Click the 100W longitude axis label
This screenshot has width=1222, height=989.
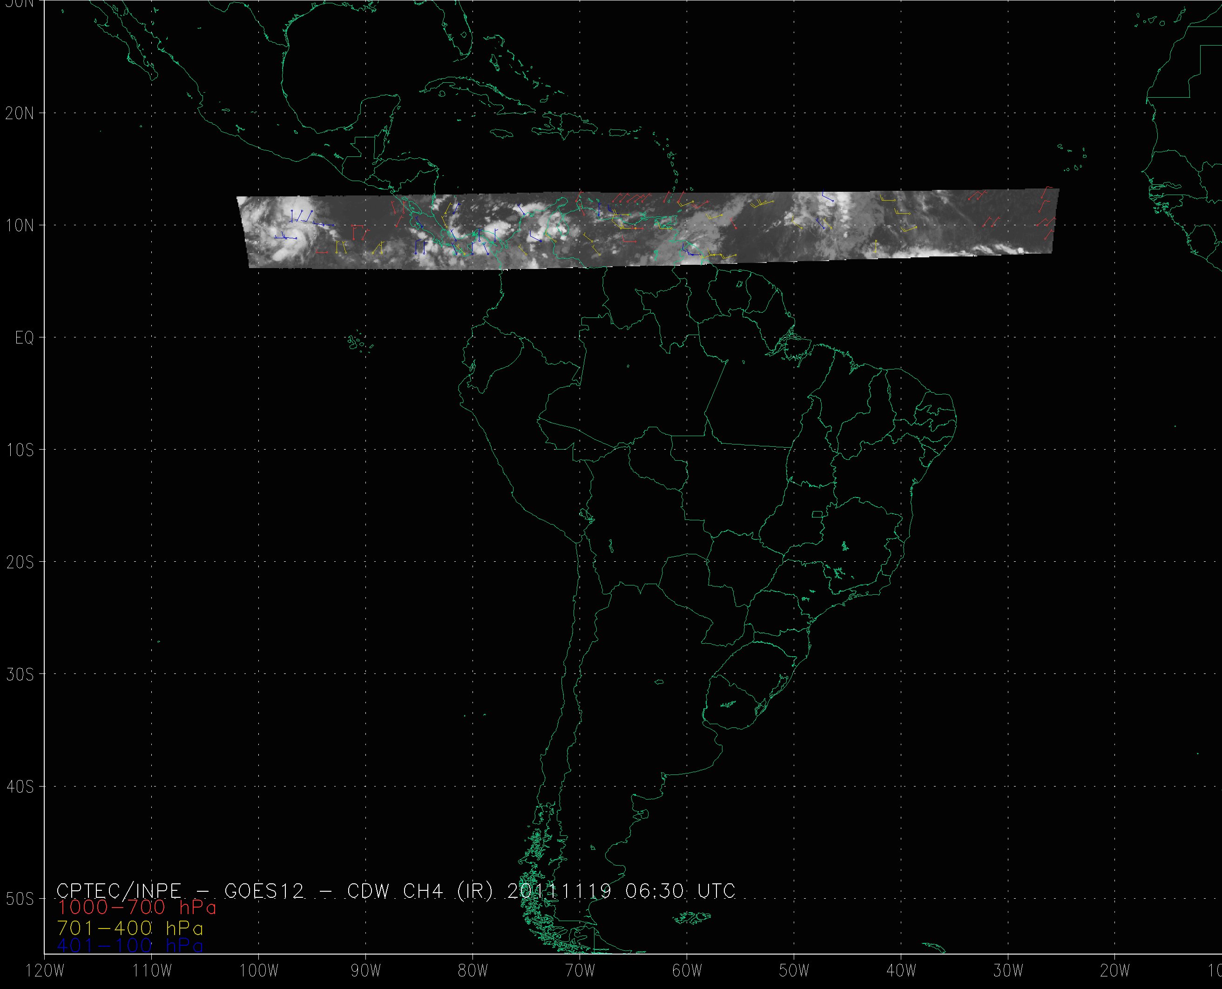[x=259, y=971]
